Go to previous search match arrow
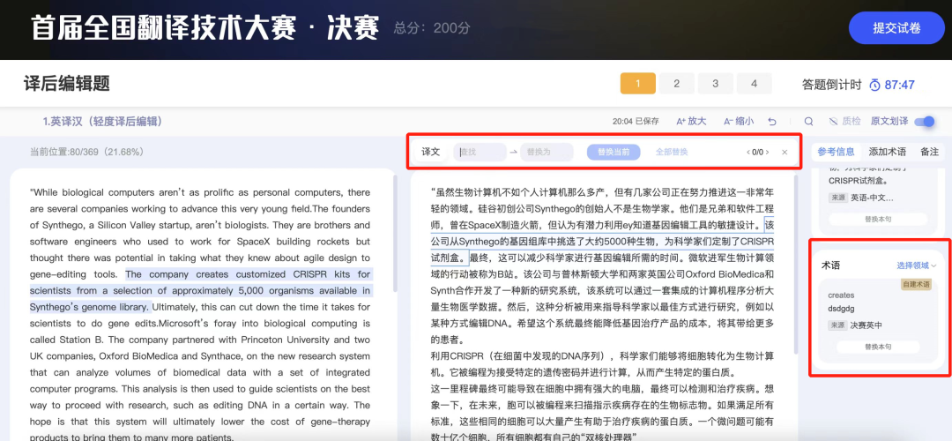This screenshot has width=952, height=441. (747, 152)
